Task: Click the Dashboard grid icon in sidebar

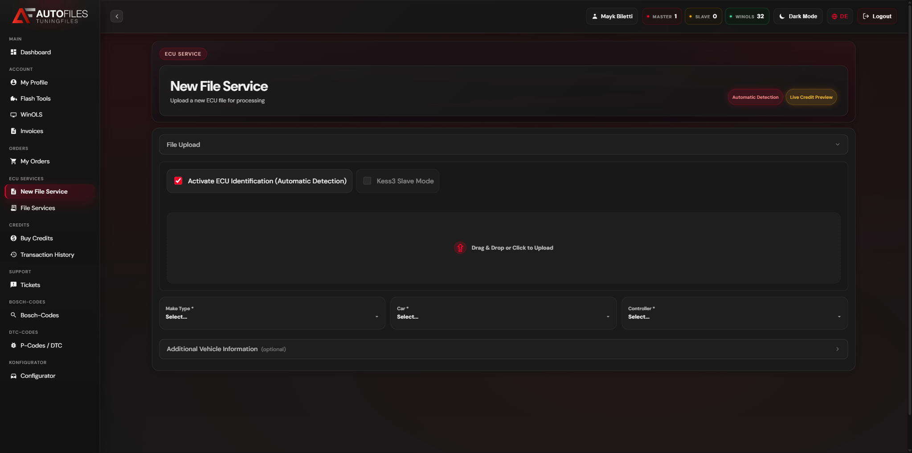Action: [x=13, y=52]
